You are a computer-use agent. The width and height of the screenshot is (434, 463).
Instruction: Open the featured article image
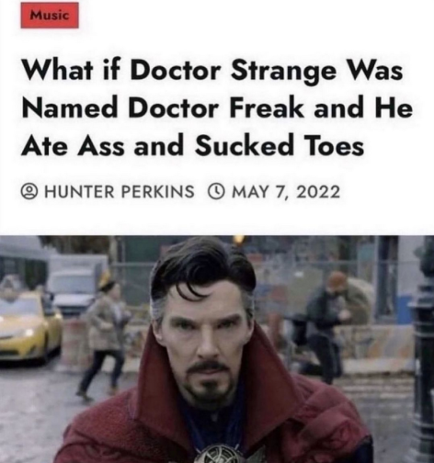pyautogui.click(x=217, y=349)
